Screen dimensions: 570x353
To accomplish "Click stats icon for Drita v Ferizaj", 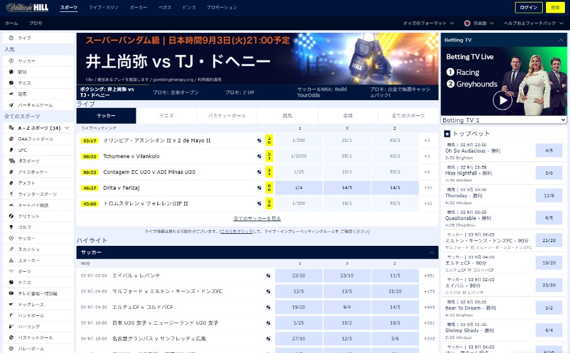I will [259, 188].
